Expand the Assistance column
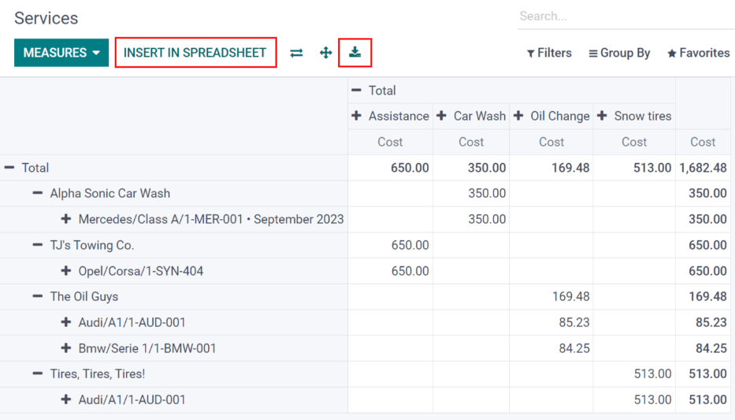The height and width of the screenshot is (420, 735). 391,116
